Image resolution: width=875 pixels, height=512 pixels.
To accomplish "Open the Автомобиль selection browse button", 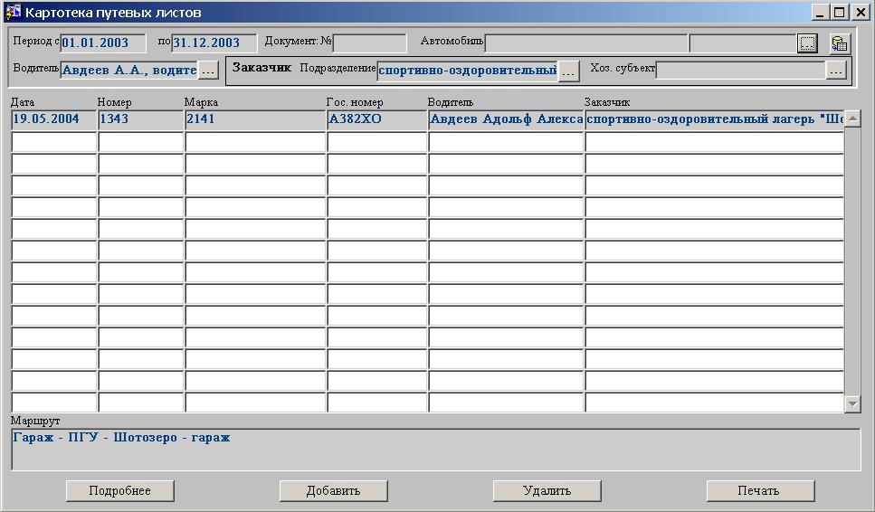I will (807, 43).
